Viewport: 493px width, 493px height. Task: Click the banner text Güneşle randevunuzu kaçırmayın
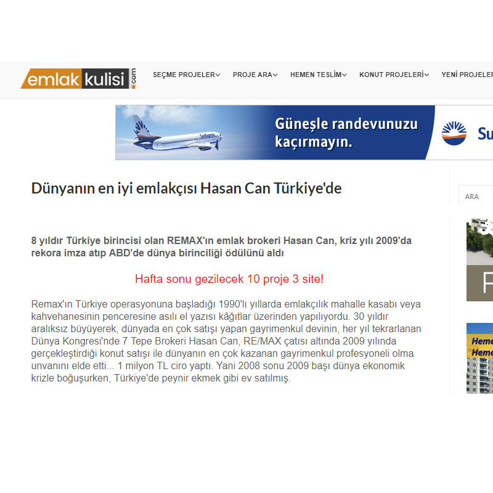click(346, 132)
